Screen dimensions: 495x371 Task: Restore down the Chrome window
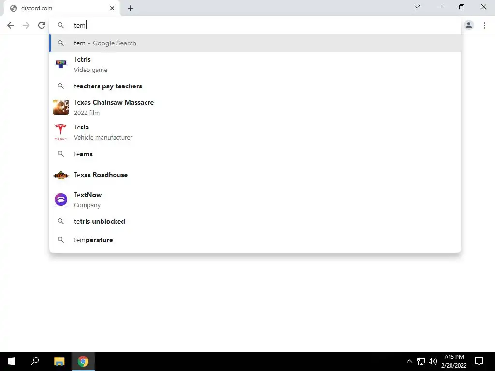point(462,7)
